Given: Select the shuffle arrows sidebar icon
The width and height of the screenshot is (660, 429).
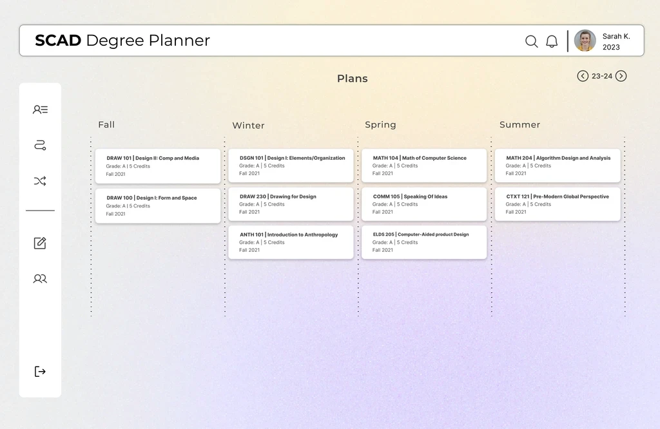Looking at the screenshot, I should click(x=40, y=182).
